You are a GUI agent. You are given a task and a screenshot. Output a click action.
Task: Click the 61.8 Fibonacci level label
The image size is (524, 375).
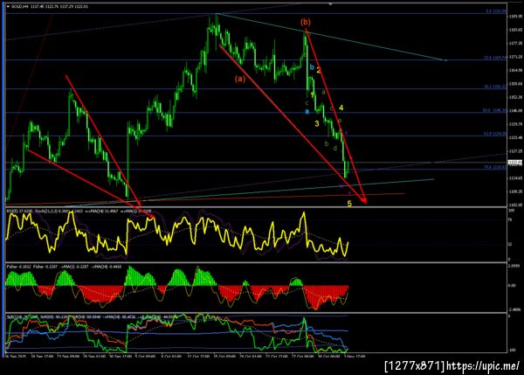495,134
